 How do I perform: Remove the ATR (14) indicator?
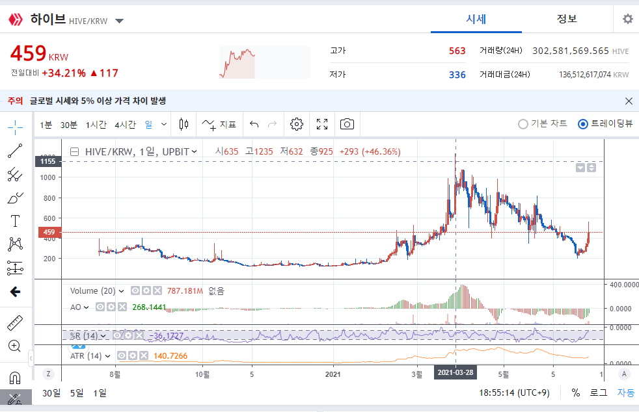pos(144,356)
